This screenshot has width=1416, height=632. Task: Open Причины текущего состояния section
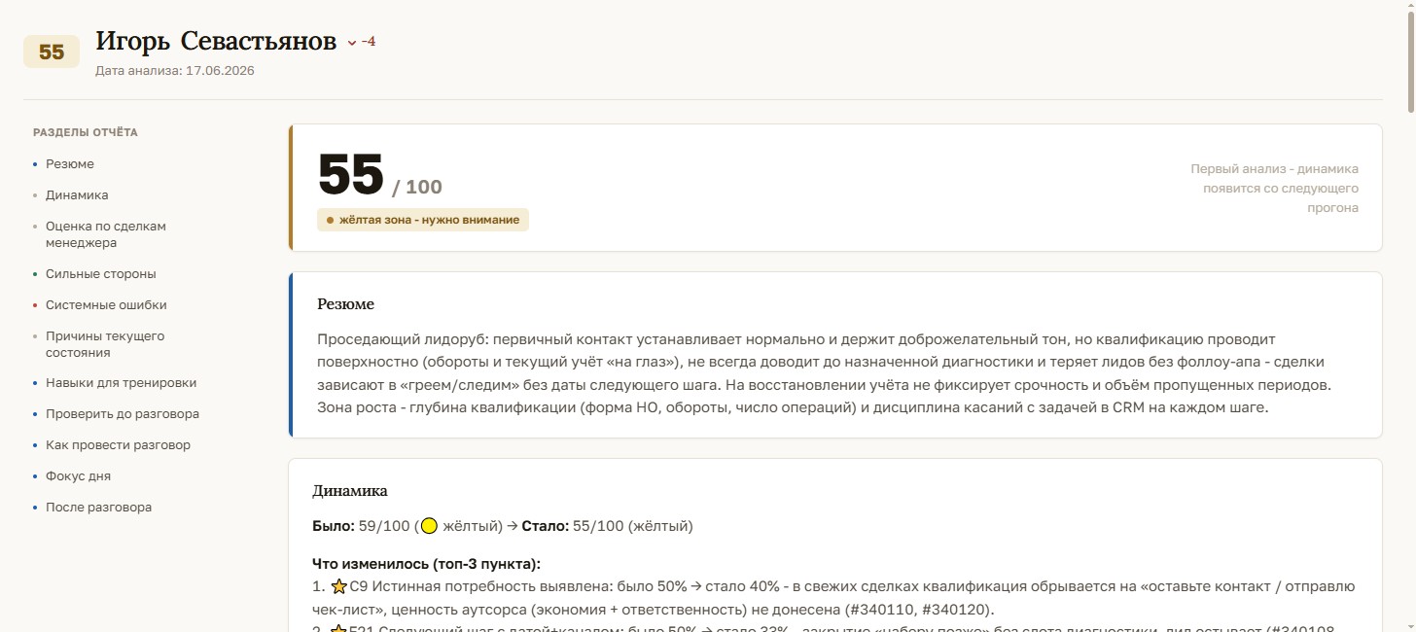coord(105,344)
